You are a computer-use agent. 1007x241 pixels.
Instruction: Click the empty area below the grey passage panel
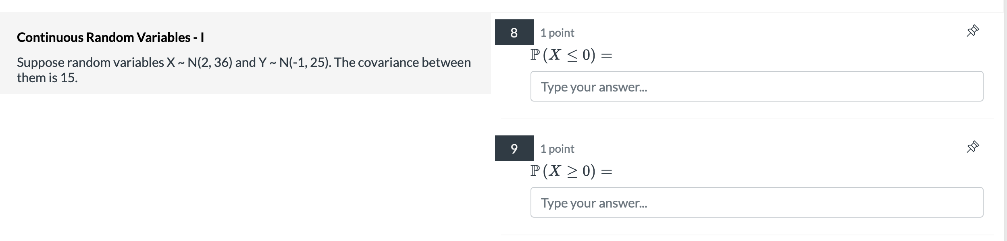coord(245,167)
